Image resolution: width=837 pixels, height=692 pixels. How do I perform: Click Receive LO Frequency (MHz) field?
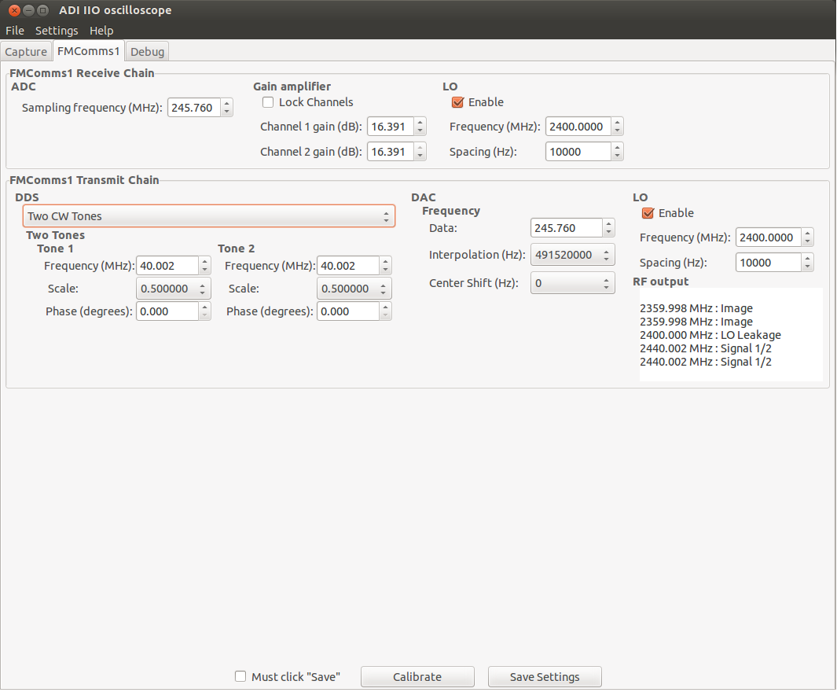point(578,127)
